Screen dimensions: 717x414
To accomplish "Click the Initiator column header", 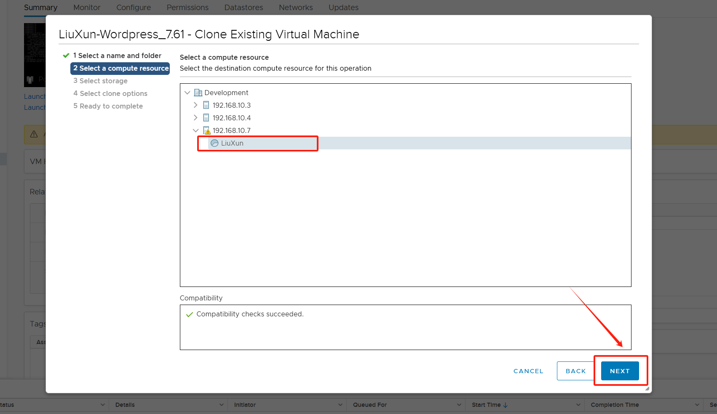I will pos(245,405).
